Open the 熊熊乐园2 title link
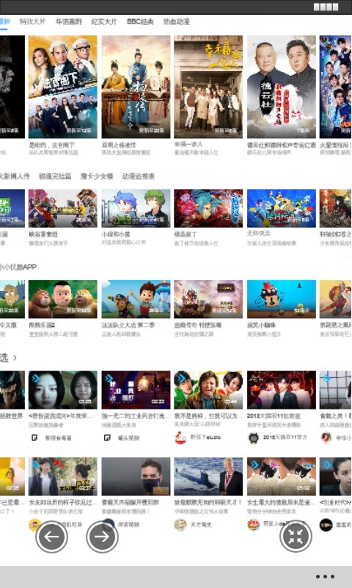The image size is (352, 588). coord(43,325)
